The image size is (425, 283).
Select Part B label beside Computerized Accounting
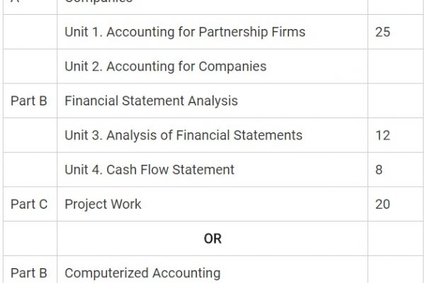click(29, 273)
